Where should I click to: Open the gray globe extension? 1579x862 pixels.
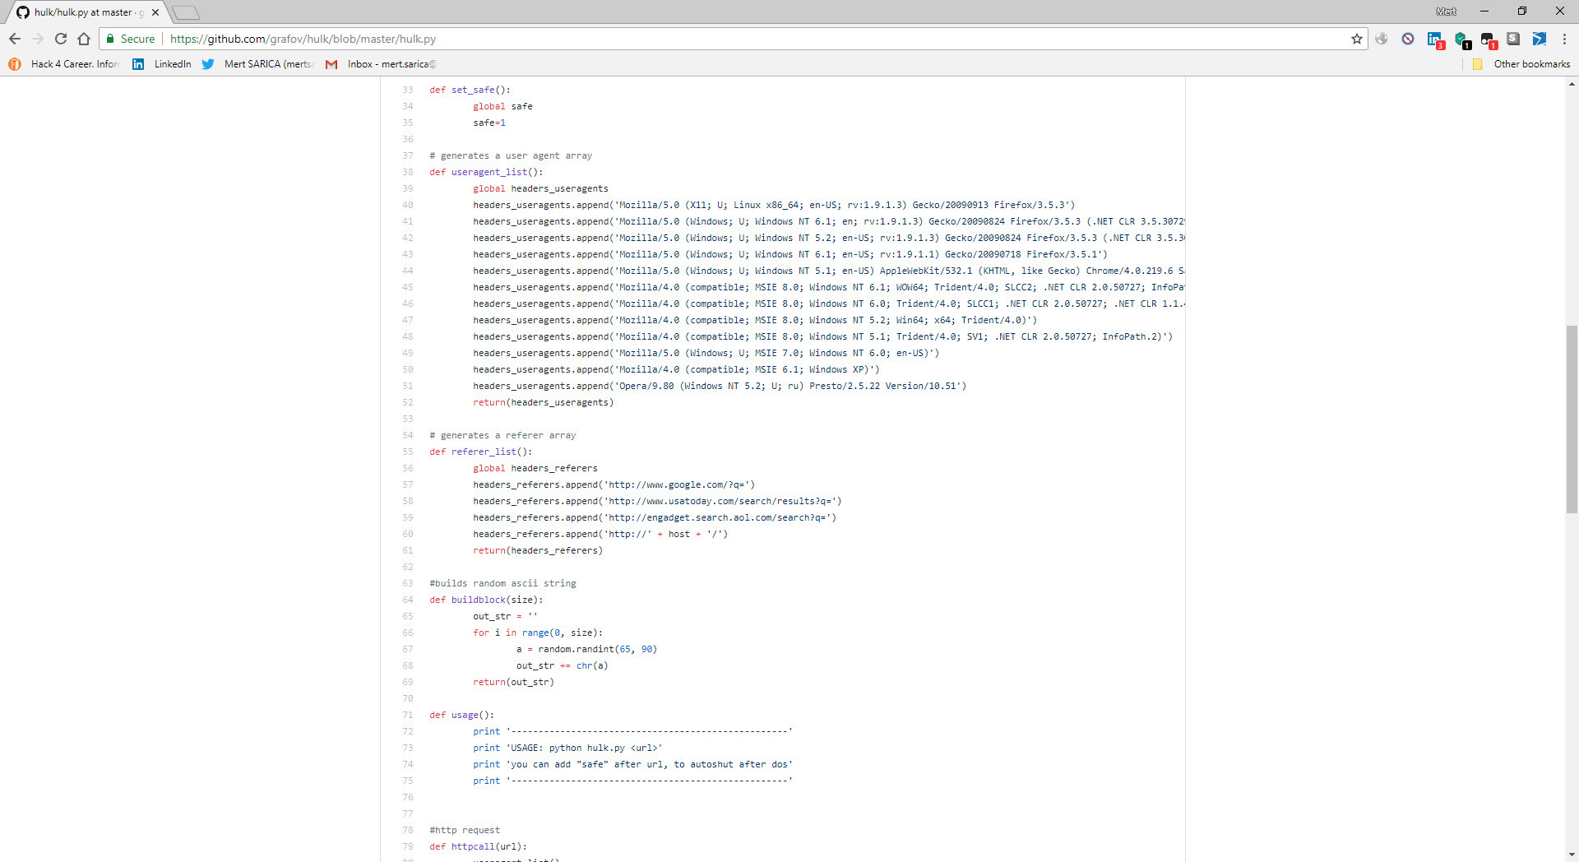click(x=1382, y=39)
